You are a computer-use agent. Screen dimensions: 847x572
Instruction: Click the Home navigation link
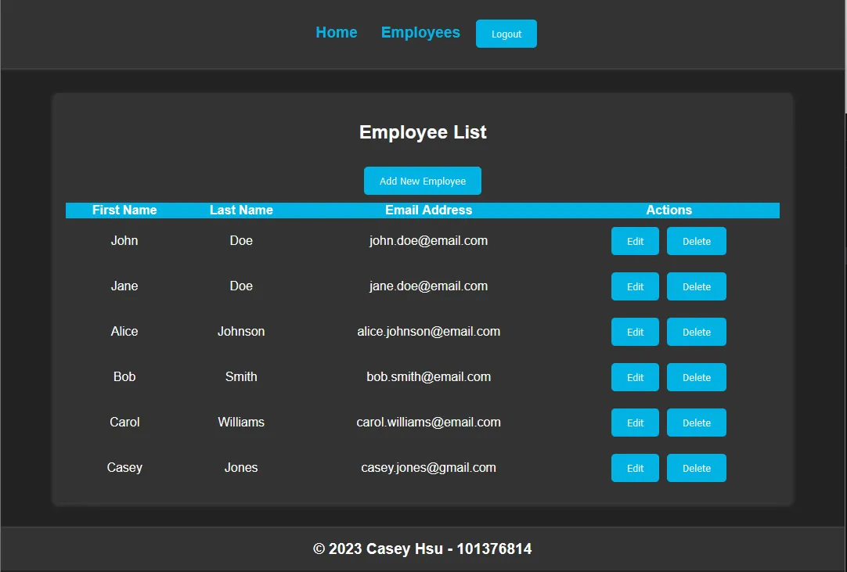(337, 32)
